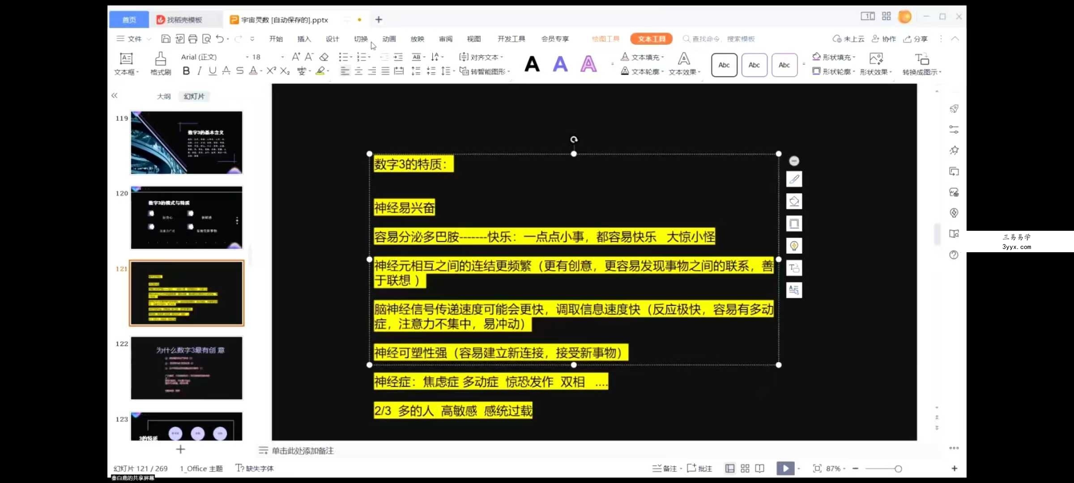Switch to 大纲 outline view tab
Image resolution: width=1074 pixels, height=483 pixels.
point(164,96)
